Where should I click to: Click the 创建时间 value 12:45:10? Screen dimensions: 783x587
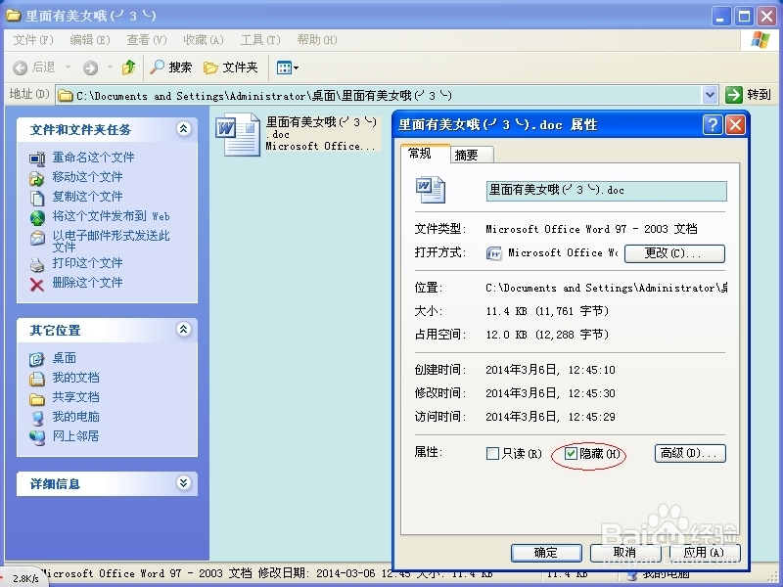[592, 371]
